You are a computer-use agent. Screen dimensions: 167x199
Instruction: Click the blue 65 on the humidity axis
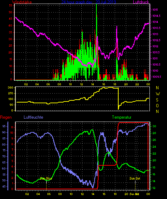tap(4, 162)
